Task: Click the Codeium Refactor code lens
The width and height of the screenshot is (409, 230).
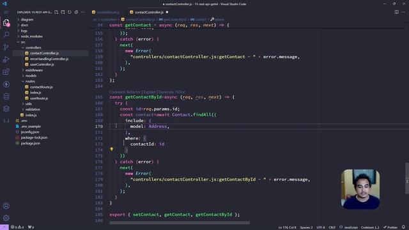Action: 125,92
